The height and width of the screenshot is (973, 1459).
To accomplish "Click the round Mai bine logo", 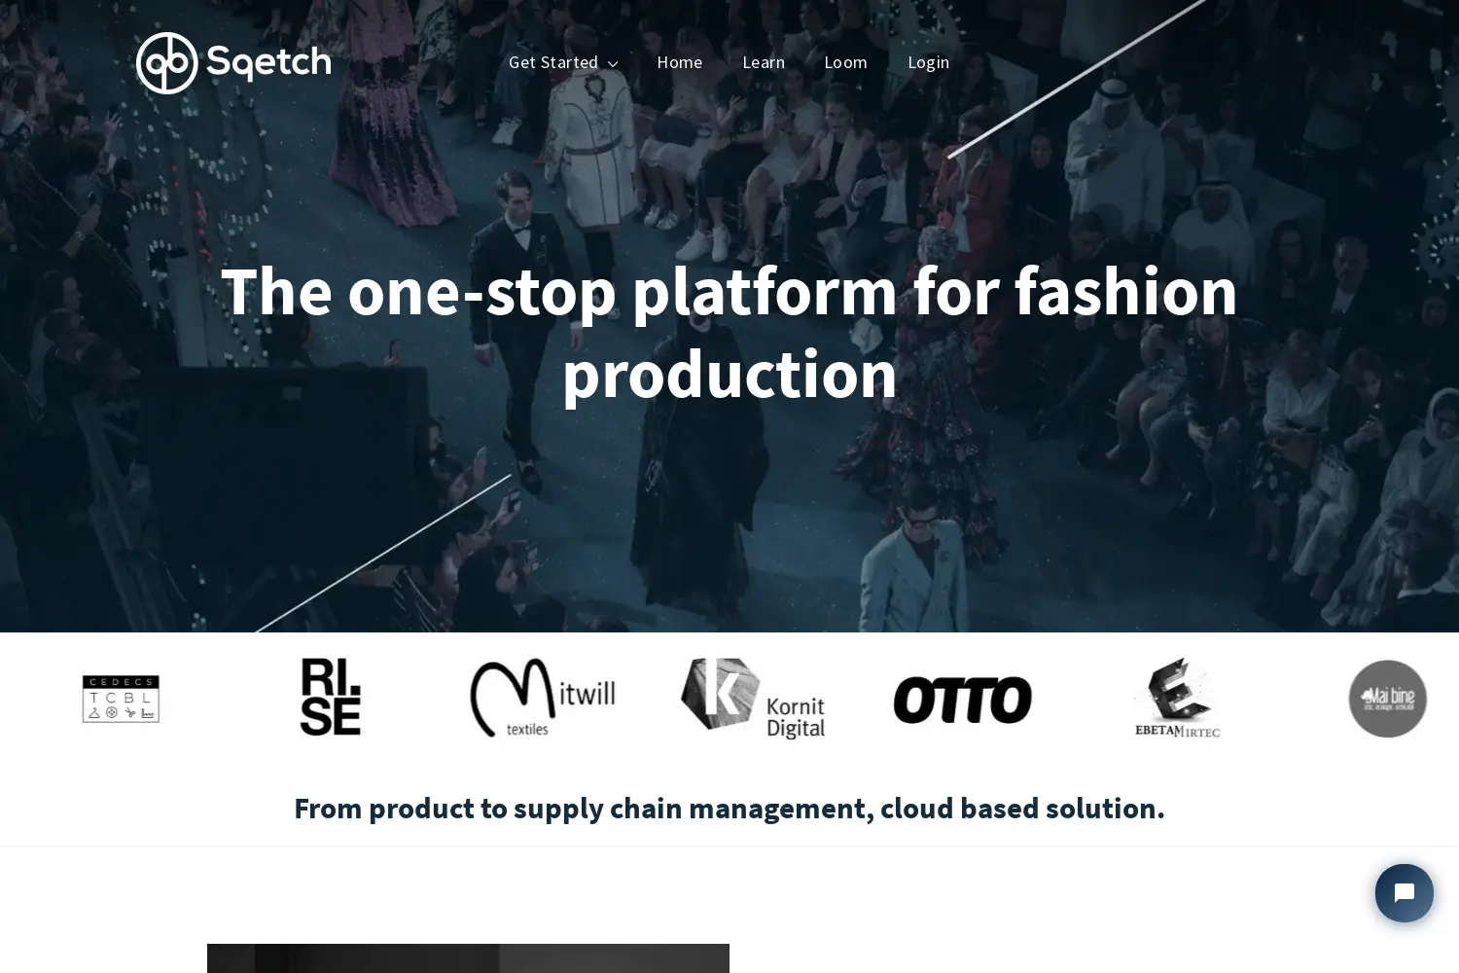I will point(1387,699).
